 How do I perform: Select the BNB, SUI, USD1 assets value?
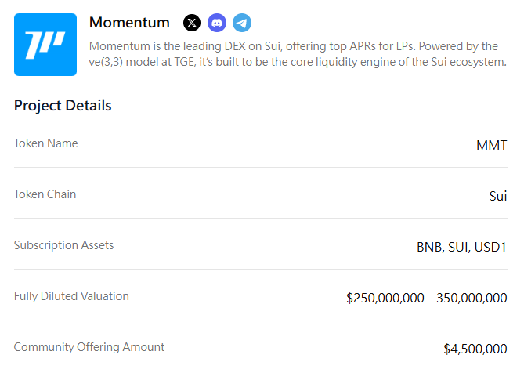461,247
